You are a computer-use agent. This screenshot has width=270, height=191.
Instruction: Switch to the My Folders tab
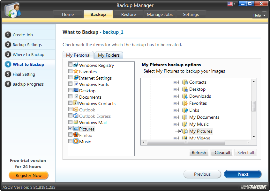click(109, 55)
